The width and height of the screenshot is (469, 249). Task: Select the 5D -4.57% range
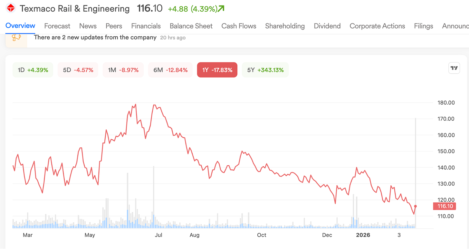tap(78, 70)
